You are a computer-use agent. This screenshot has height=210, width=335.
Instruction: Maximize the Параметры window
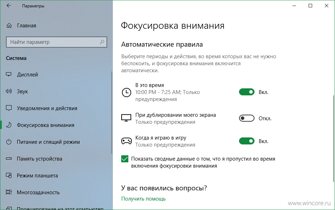click(x=310, y=6)
